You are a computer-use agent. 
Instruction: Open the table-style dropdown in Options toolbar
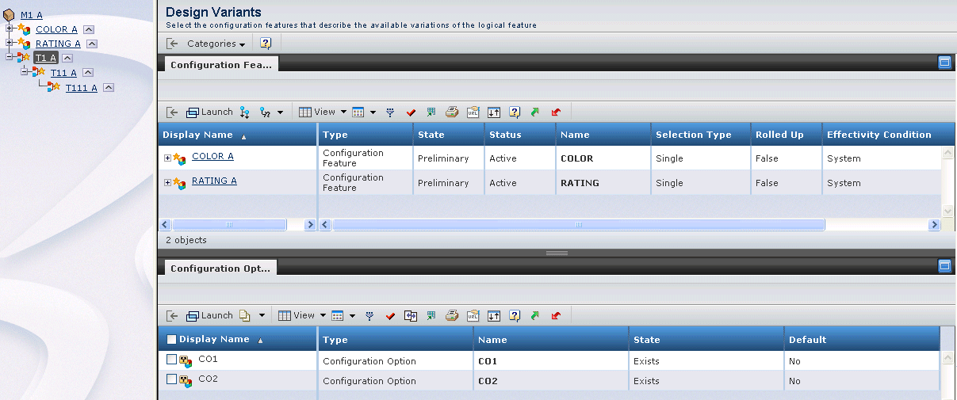tap(343, 315)
